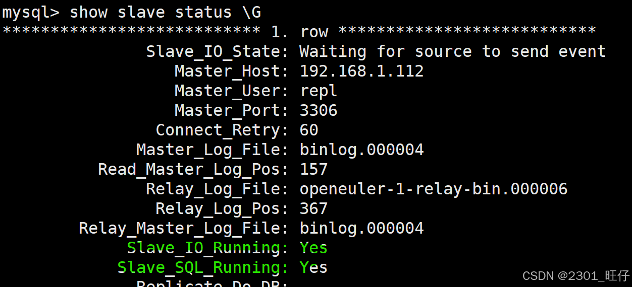Click the Relay_Log_Pos value 367
The image size is (632, 287).
click(313, 208)
